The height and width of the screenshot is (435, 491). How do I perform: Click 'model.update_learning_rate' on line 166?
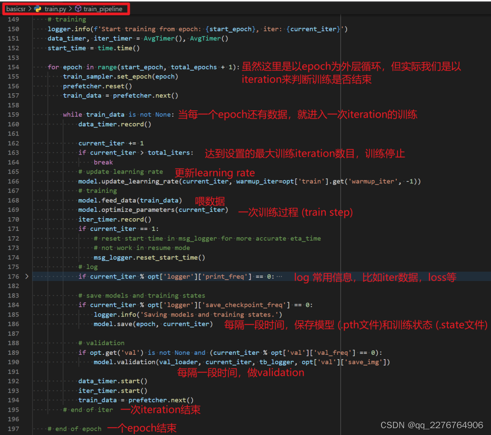[128, 181]
